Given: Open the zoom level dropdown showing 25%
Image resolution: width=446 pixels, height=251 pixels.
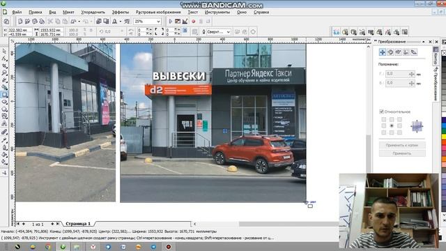Looking at the screenshot, I should [158, 22].
